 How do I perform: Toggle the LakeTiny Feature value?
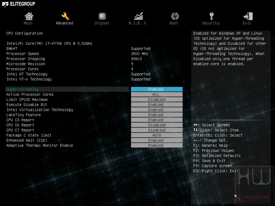tap(157, 115)
